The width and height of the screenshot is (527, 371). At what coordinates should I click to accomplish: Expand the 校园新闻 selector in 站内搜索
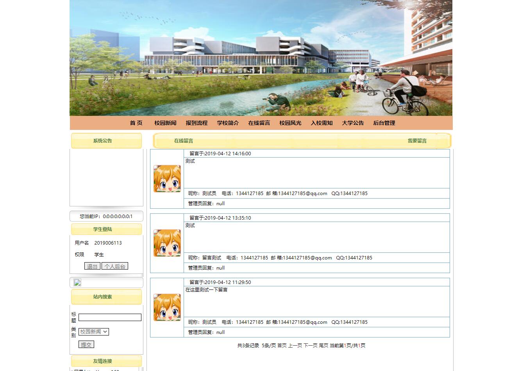point(94,331)
